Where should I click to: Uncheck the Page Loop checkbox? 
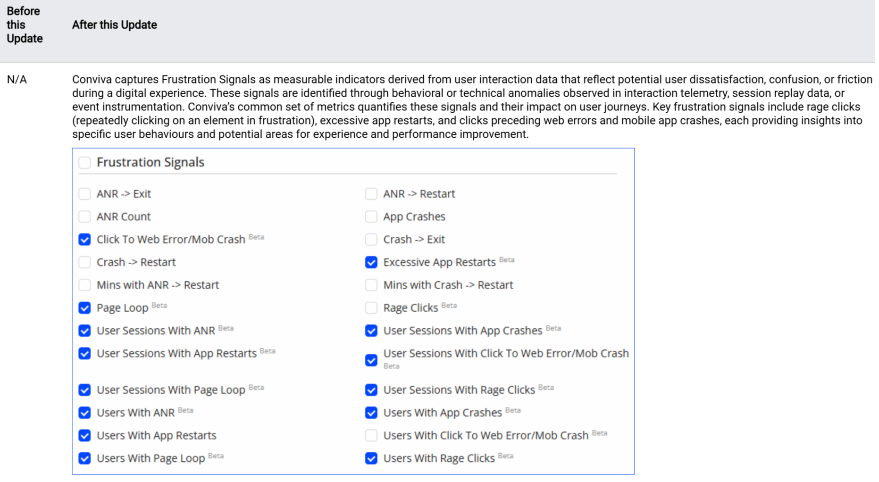coord(84,308)
